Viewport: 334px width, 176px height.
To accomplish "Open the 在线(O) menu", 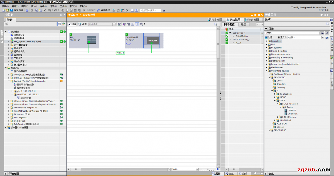I will [x=43, y=6].
